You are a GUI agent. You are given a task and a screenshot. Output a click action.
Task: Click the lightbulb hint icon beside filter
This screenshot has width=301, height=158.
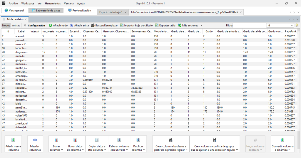(297, 25)
